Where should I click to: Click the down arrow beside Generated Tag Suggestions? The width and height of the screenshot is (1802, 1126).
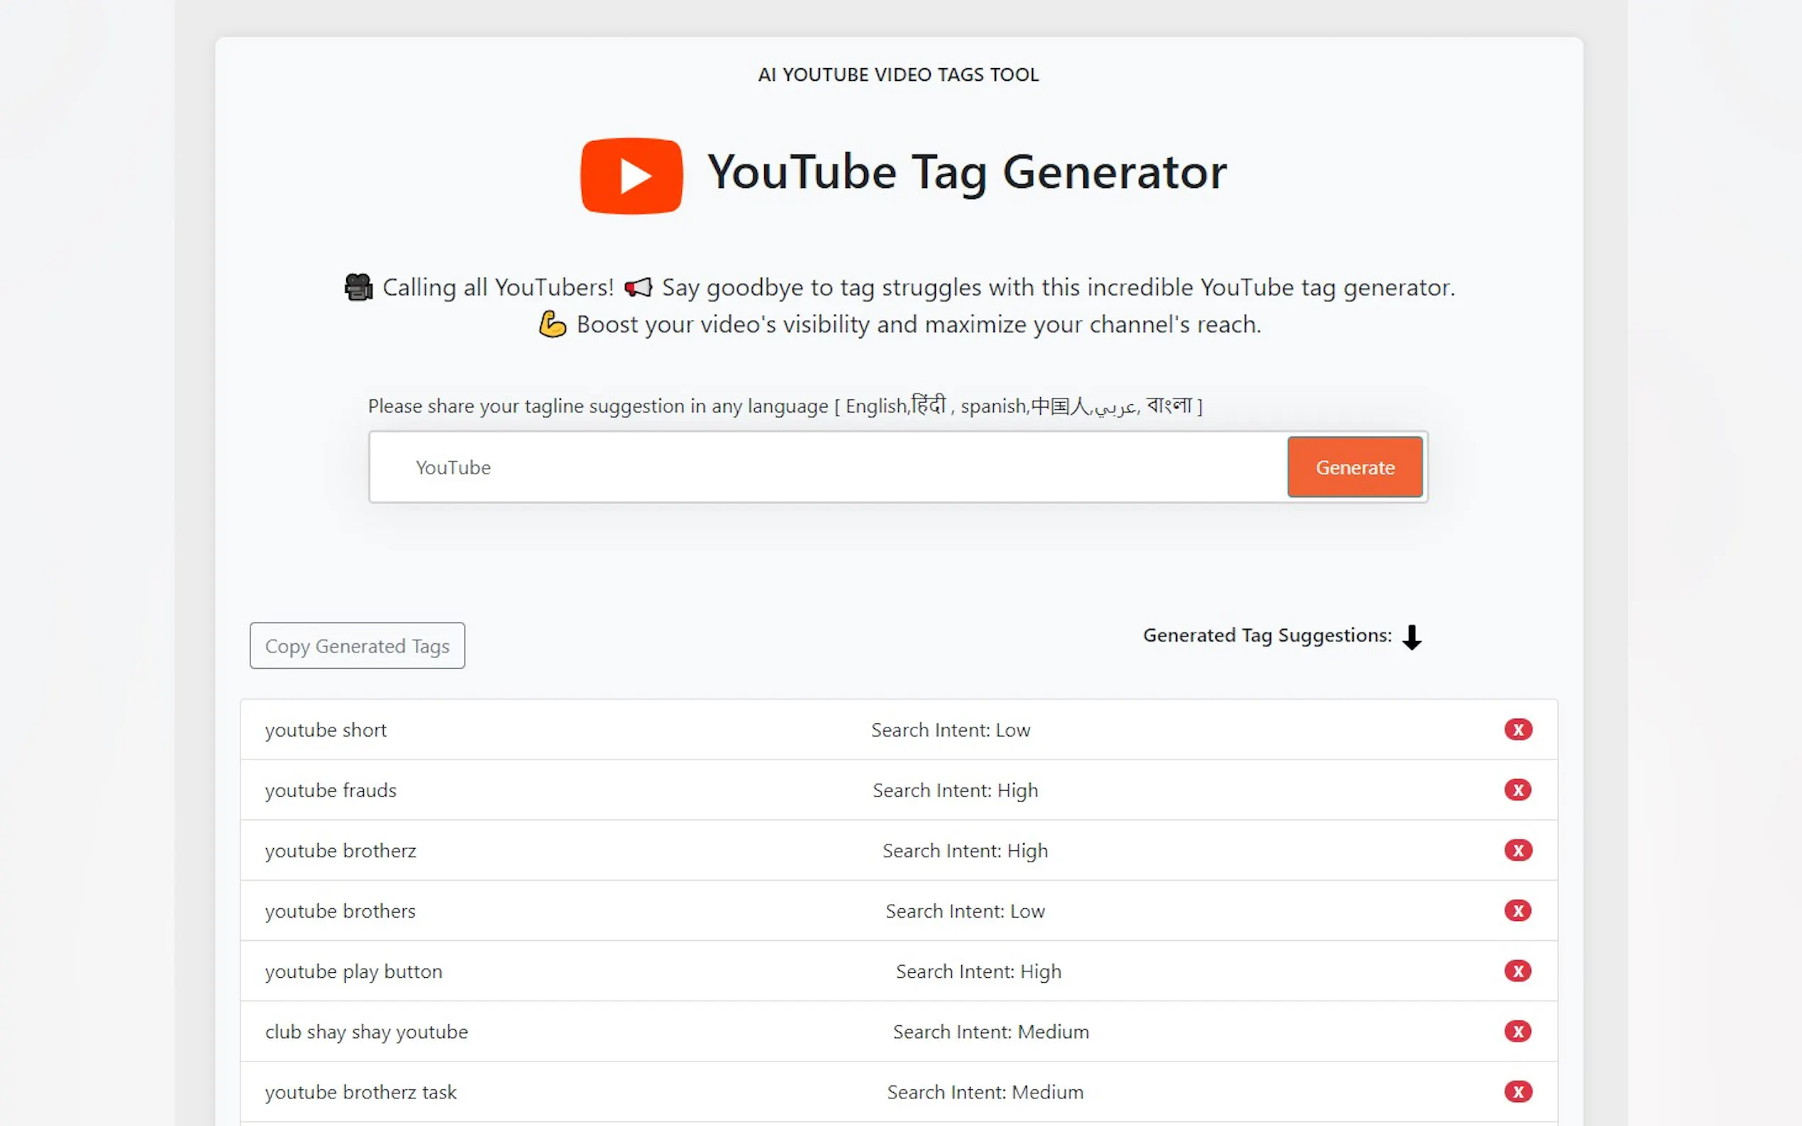click(x=1412, y=637)
